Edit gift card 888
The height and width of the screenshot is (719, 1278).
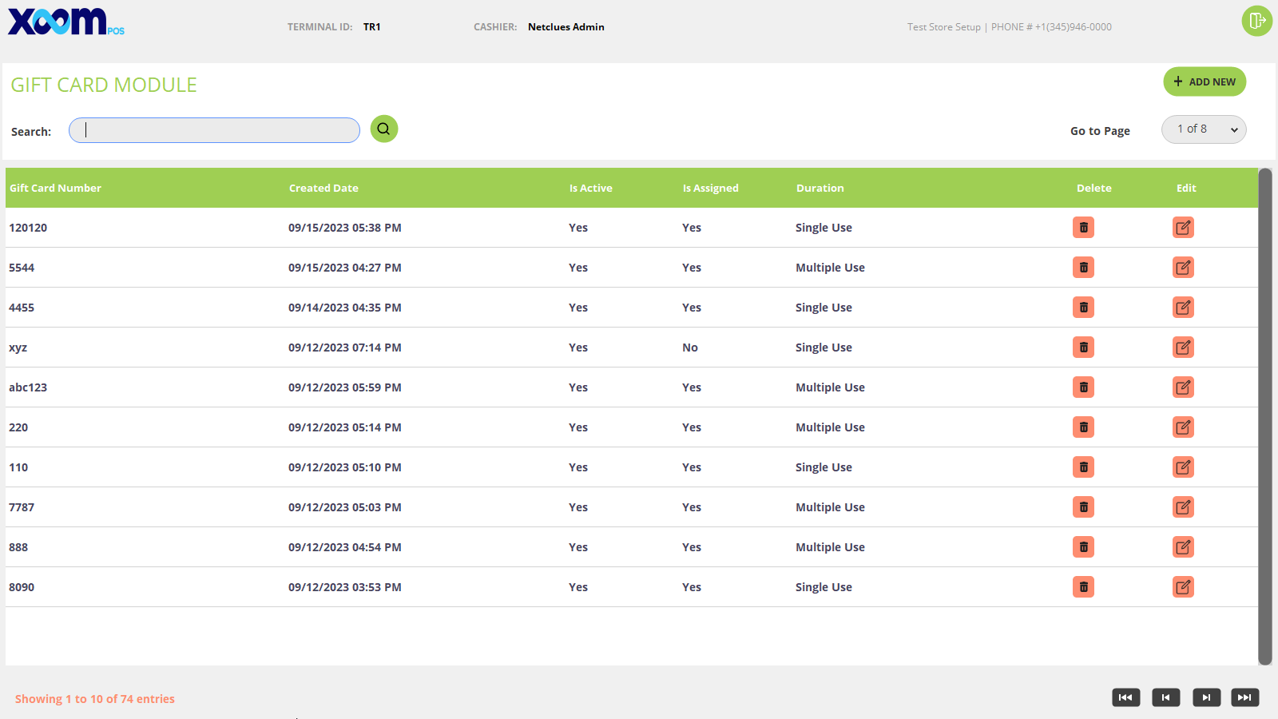(1183, 547)
